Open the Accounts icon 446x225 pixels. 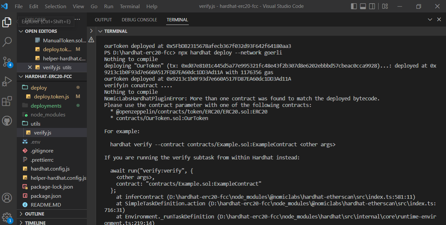[7, 198]
